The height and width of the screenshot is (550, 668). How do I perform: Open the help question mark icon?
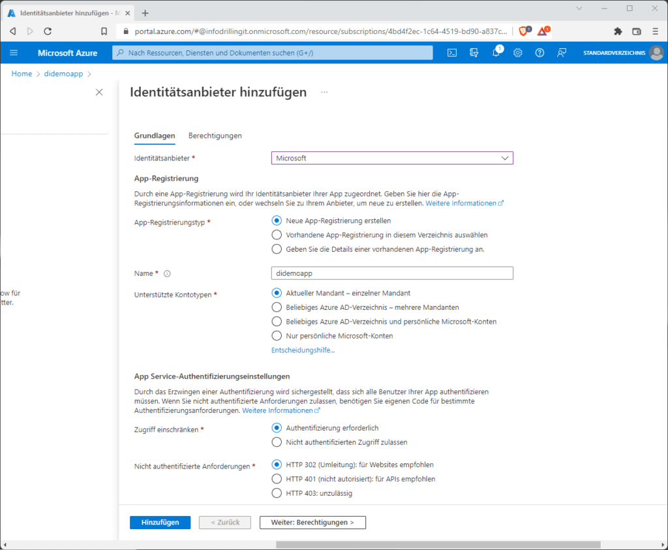pos(539,53)
